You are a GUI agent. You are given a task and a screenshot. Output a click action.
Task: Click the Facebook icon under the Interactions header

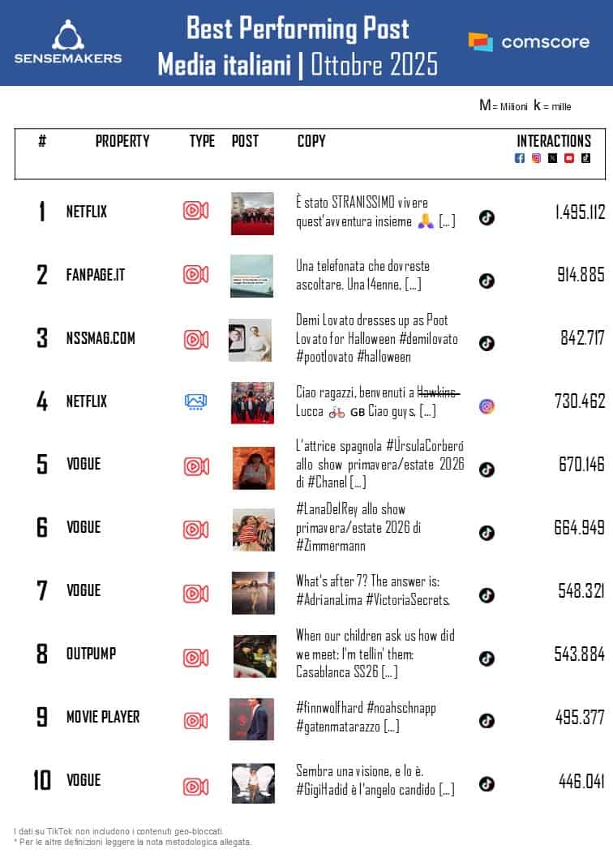tap(520, 158)
